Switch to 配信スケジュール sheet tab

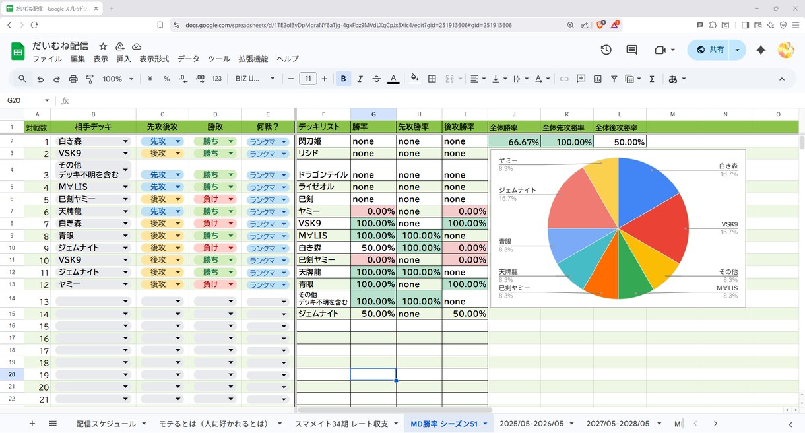(x=106, y=424)
